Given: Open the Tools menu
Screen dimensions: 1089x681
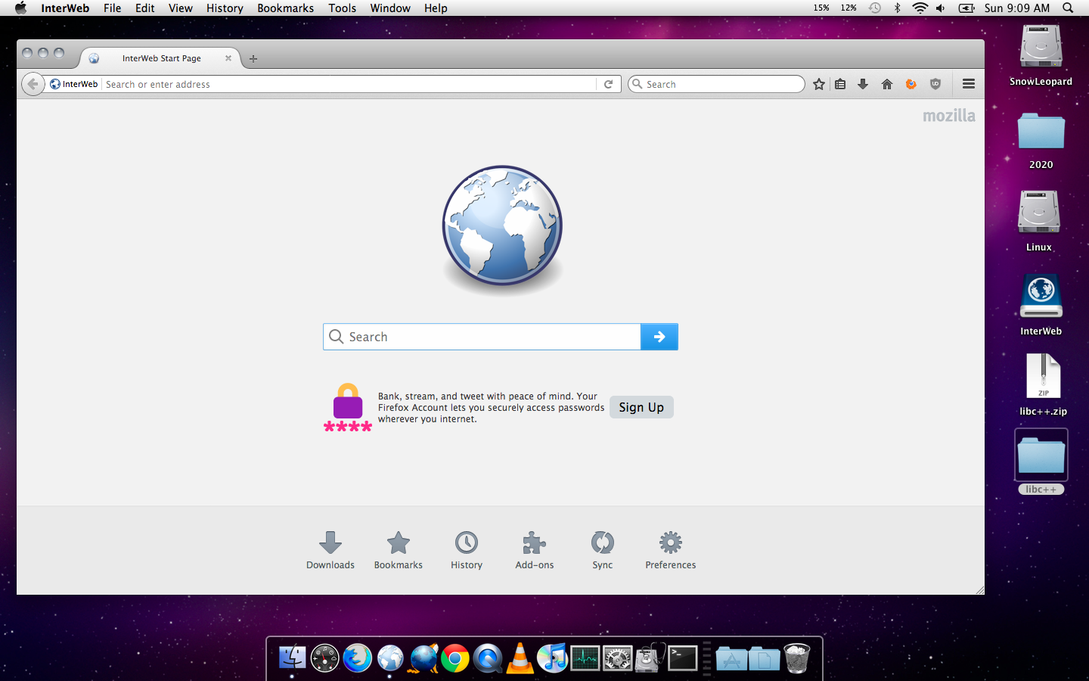Looking at the screenshot, I should point(342,8).
